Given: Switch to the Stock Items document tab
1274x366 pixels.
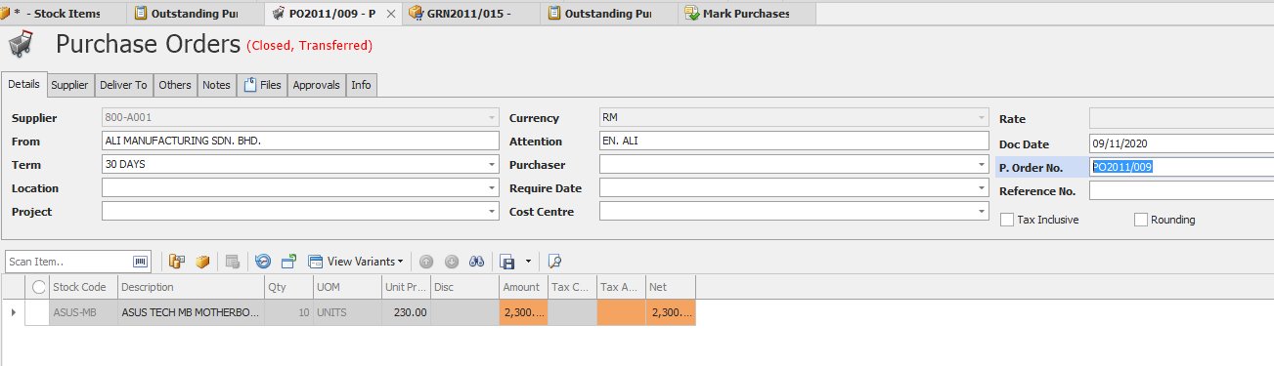Looking at the screenshot, I should point(63,14).
